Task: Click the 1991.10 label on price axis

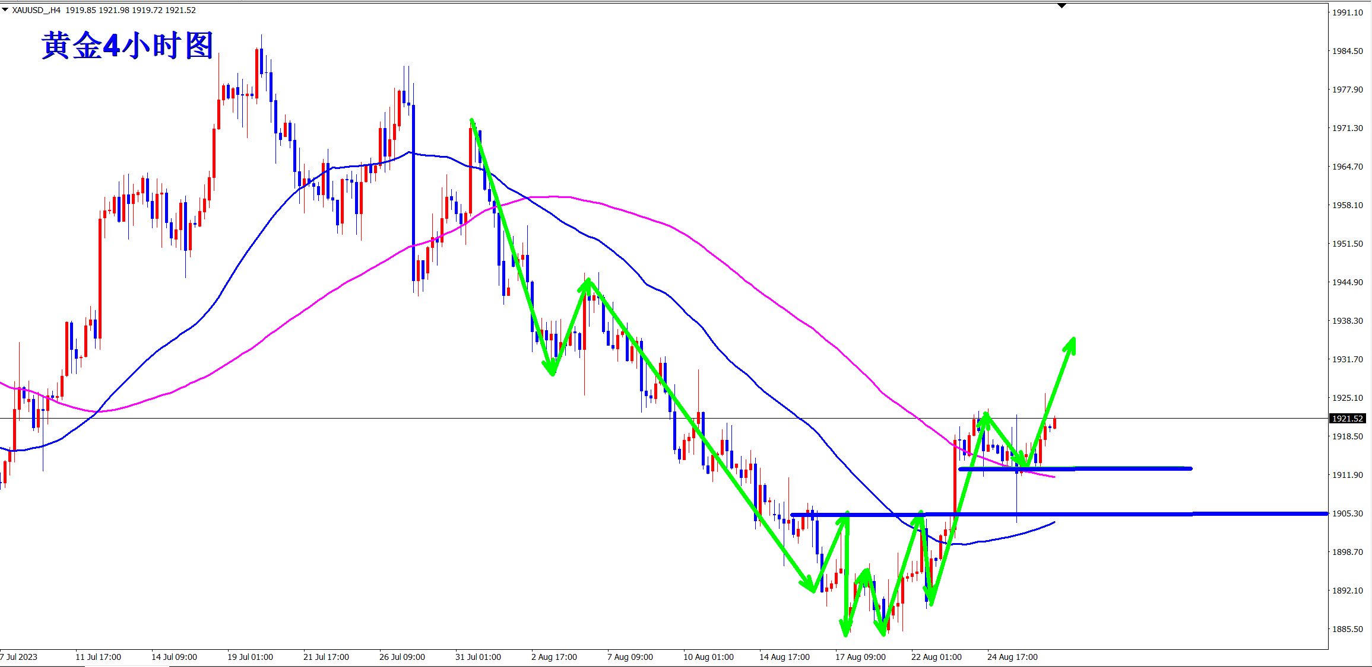Action: coord(1347,12)
